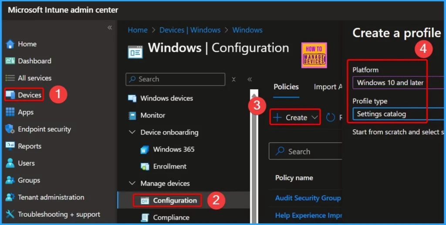Image resolution: width=446 pixels, height=225 pixels.
Task: Click the How To Manage Devices logo
Action: pyautogui.click(x=314, y=55)
